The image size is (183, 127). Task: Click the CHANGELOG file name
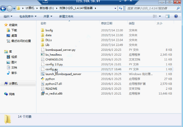click(54, 59)
